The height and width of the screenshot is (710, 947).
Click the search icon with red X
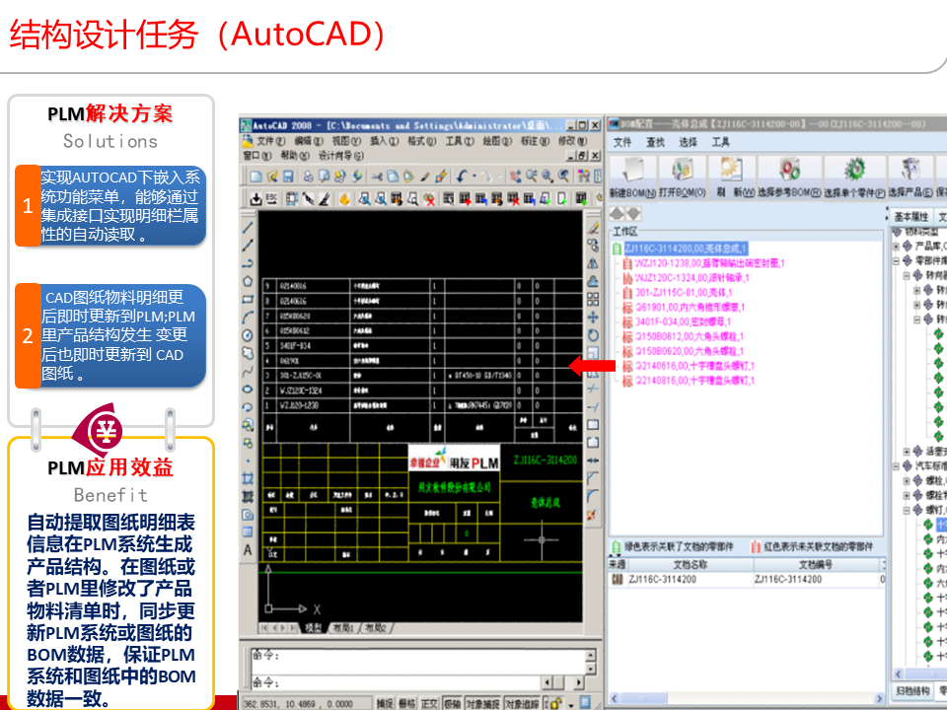(x=429, y=198)
